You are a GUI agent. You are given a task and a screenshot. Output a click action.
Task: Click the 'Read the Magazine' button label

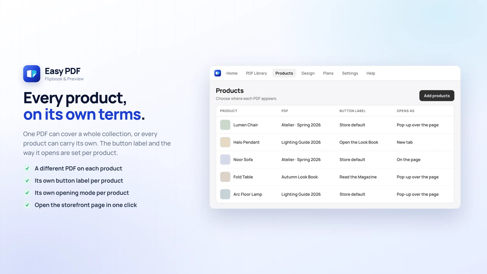point(358,177)
